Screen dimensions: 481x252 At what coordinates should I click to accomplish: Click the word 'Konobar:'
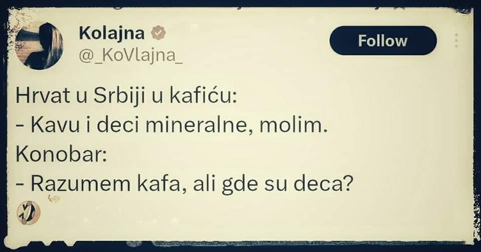(61, 155)
